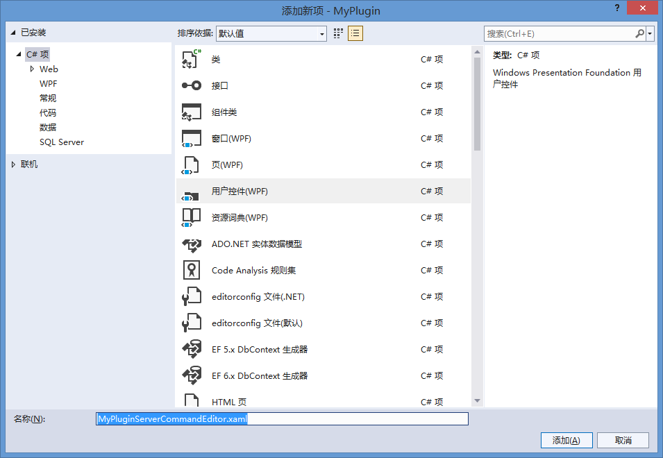Select the WPF category
This screenshot has height=458, width=663.
point(48,84)
